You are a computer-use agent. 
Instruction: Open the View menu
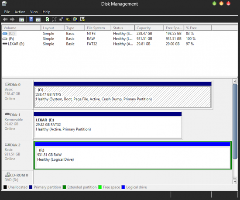click(x=34, y=12)
